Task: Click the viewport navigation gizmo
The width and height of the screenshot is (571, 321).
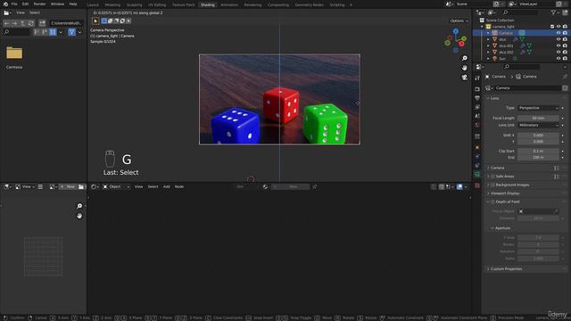Action: [455, 40]
